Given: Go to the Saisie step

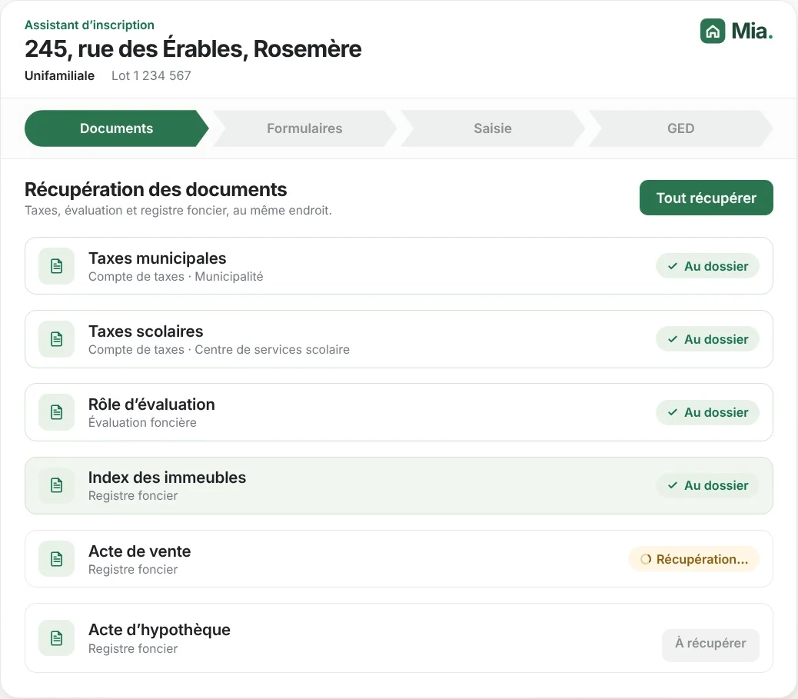Looking at the screenshot, I should [493, 128].
